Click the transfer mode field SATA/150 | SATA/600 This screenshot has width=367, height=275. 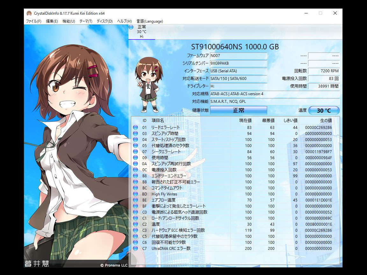[239, 79]
